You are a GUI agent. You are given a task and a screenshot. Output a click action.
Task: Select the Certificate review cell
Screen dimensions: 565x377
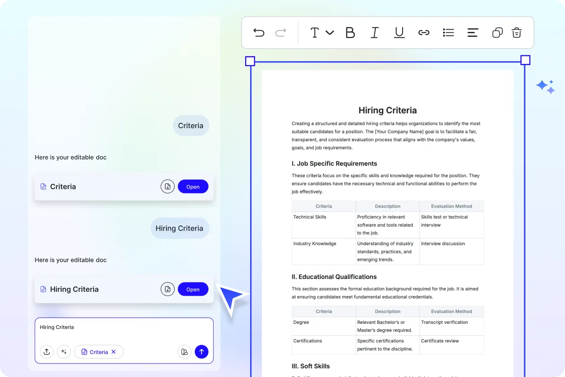pyautogui.click(x=452, y=345)
